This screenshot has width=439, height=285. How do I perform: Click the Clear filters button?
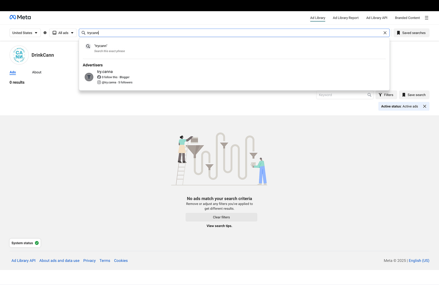point(221,217)
